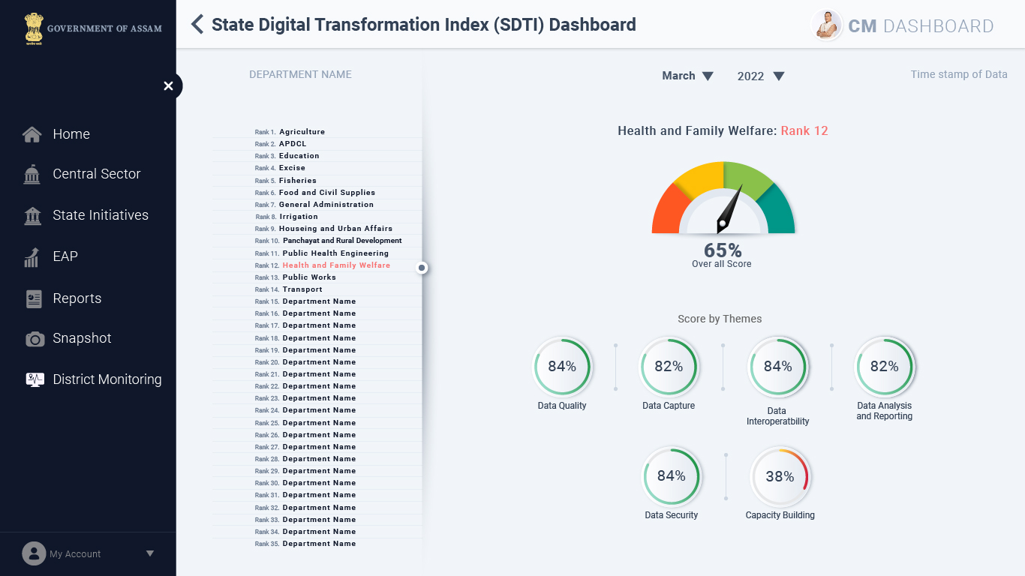This screenshot has width=1025, height=576.
Task: Choose Public Works in the rank list
Action: 309,277
